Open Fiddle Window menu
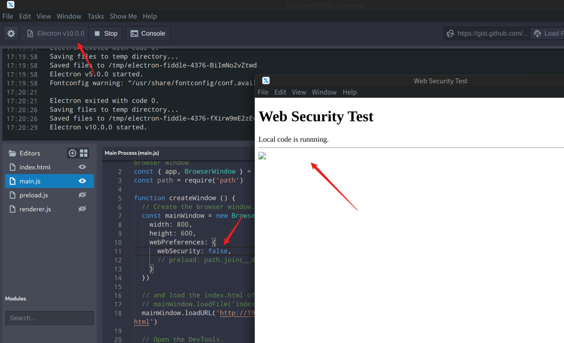 click(x=69, y=16)
